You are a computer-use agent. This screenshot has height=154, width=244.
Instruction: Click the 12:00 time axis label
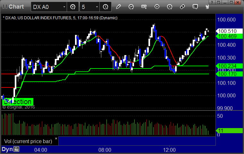tap(169, 150)
